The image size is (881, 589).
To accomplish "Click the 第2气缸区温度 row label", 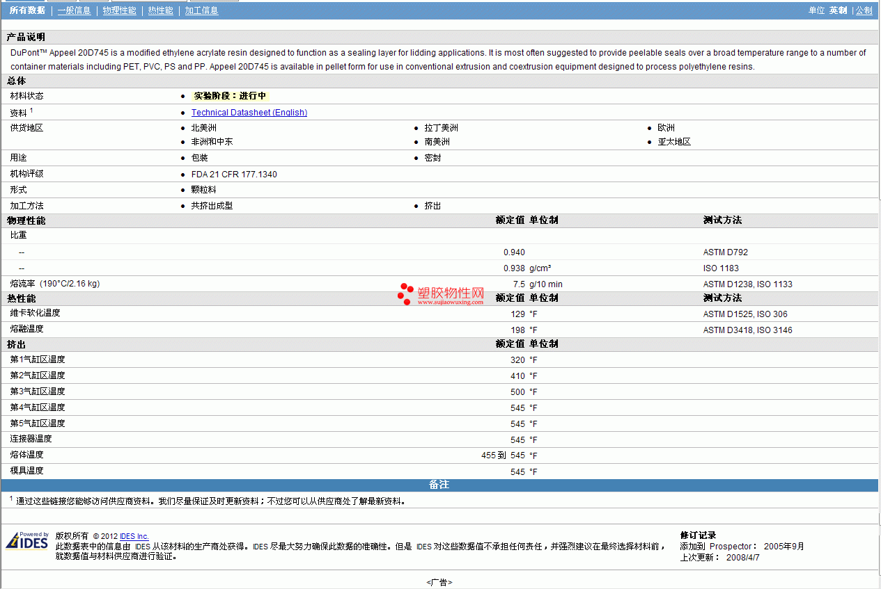I will [38, 376].
